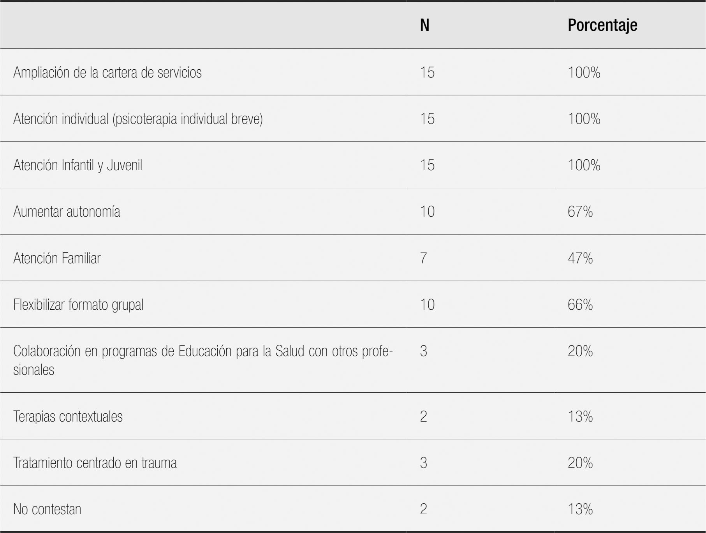Click the 100% value for Atención Infantil
The width and height of the screenshot is (706, 533).
584,165
